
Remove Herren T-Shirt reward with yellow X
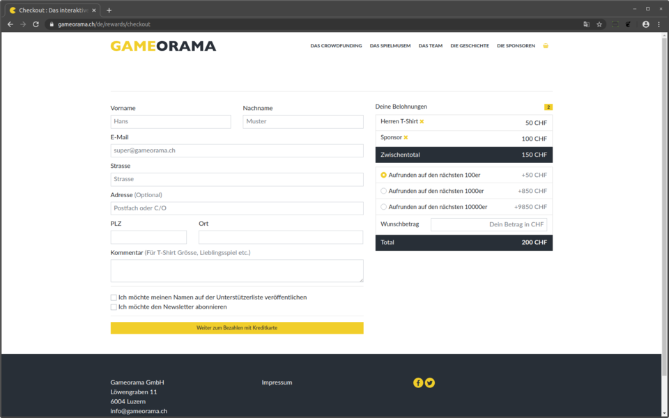(x=422, y=122)
